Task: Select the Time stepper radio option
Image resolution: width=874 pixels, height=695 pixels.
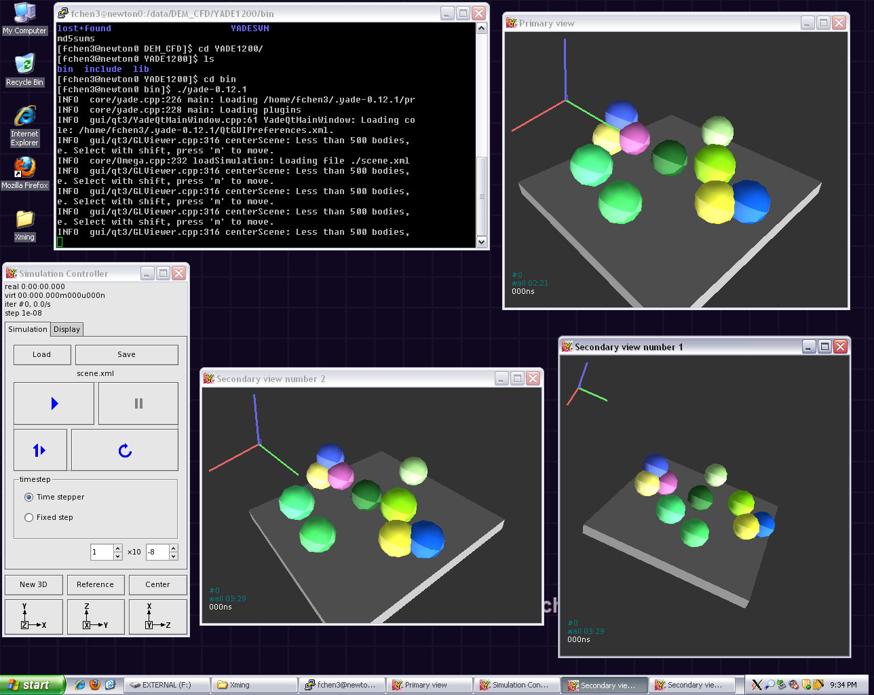Action: pyautogui.click(x=29, y=497)
